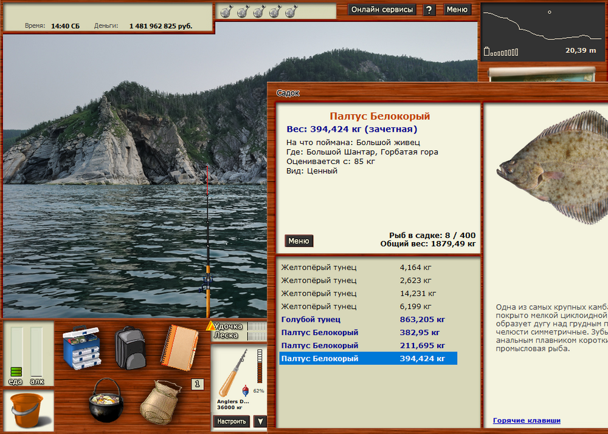Click the numbered slot 1 indicator
Screen dimensions: 608x434
click(198, 384)
